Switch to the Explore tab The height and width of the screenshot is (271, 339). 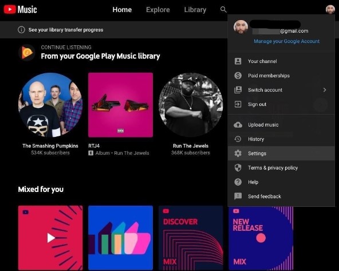(158, 10)
